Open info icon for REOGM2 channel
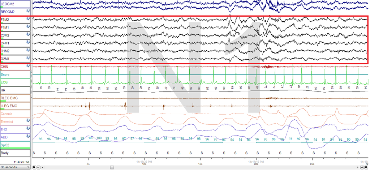This screenshot has height=171, width=370. point(28,10)
